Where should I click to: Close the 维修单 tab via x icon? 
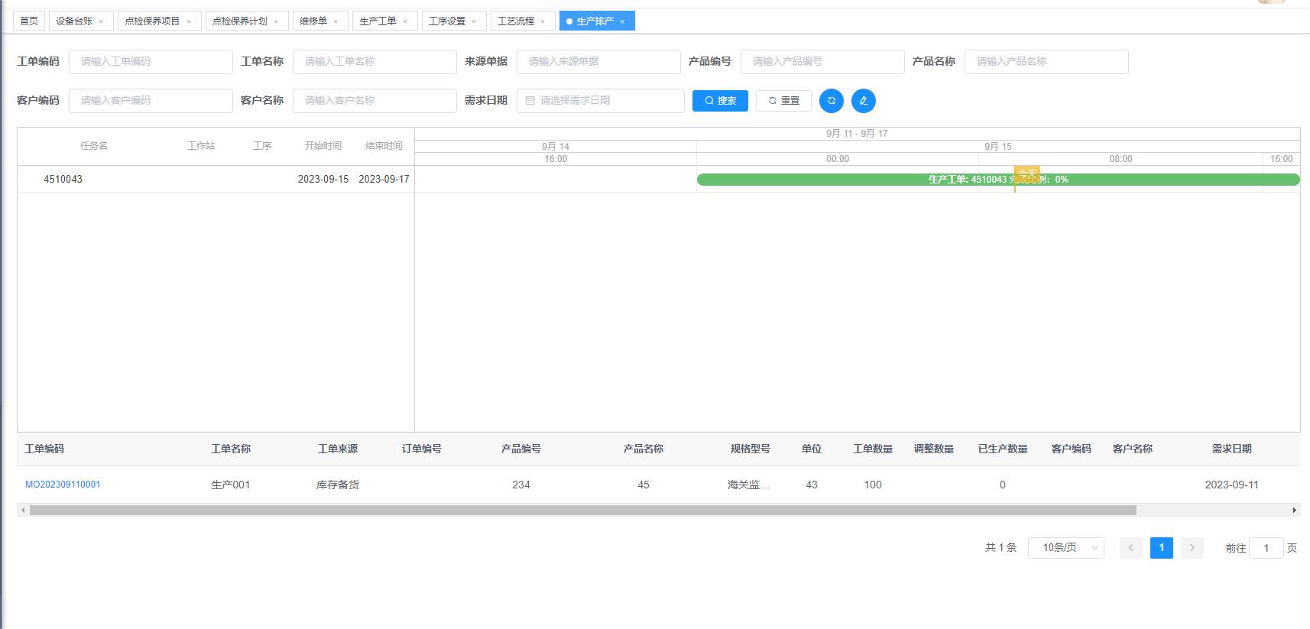336,21
